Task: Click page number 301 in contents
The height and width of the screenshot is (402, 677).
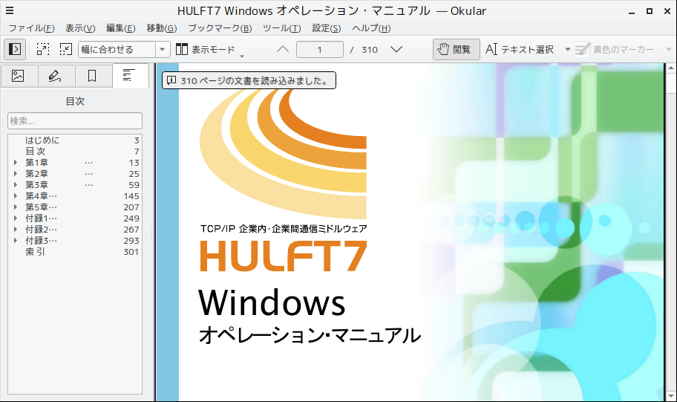Action: coord(131,252)
